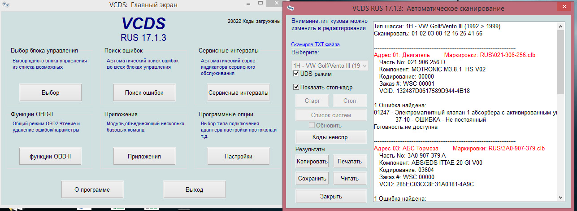Screen dimensions: 577x211
Task: Click Читать results button
Action: (350, 178)
